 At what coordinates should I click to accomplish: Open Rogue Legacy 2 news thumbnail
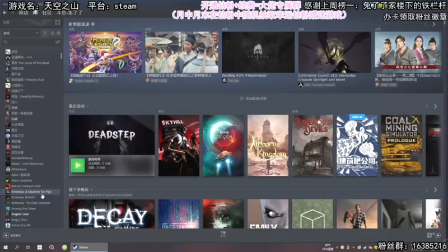point(105,52)
